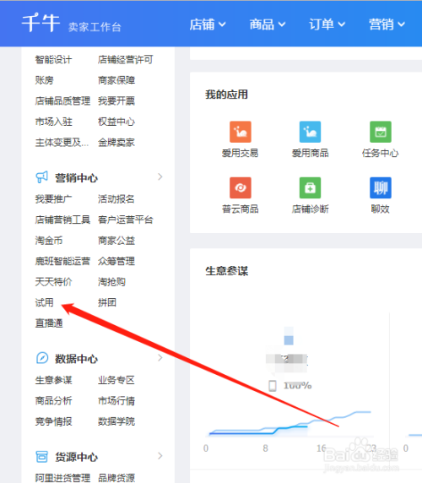Open 竞争情报 link
This screenshot has width=422, height=483.
pos(53,421)
